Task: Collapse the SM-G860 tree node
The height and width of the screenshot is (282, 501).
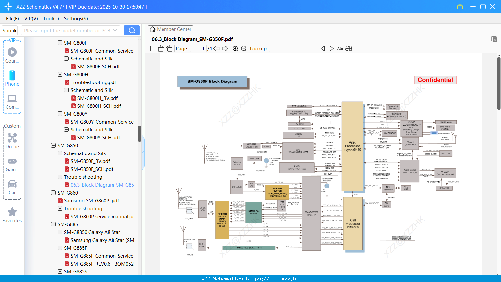Action: [x=53, y=193]
